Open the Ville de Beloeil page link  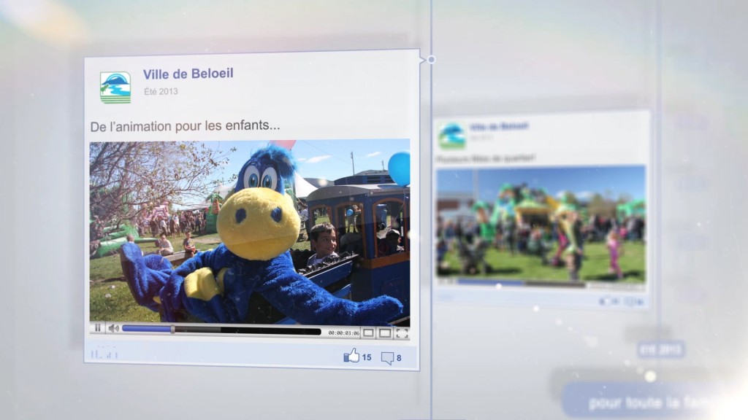[188, 74]
